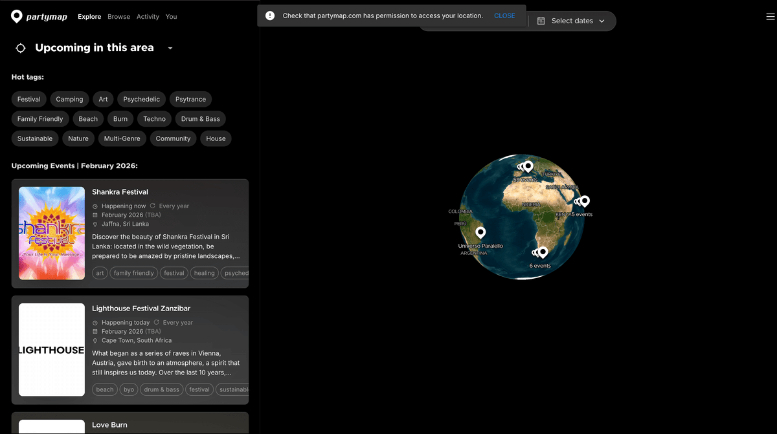
Task: Open the Browse tab
Action: click(118, 17)
